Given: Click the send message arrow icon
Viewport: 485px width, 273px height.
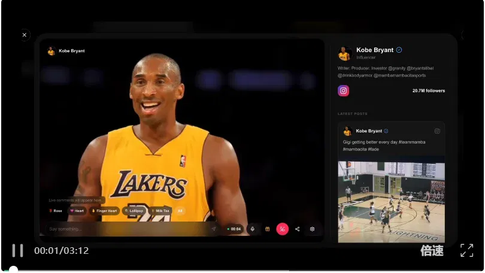Looking at the screenshot, I should point(213,229).
